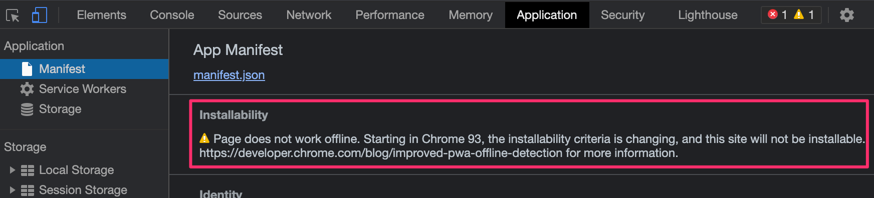Expand the Session Storage tree arrow
874x198 pixels.
[12, 190]
